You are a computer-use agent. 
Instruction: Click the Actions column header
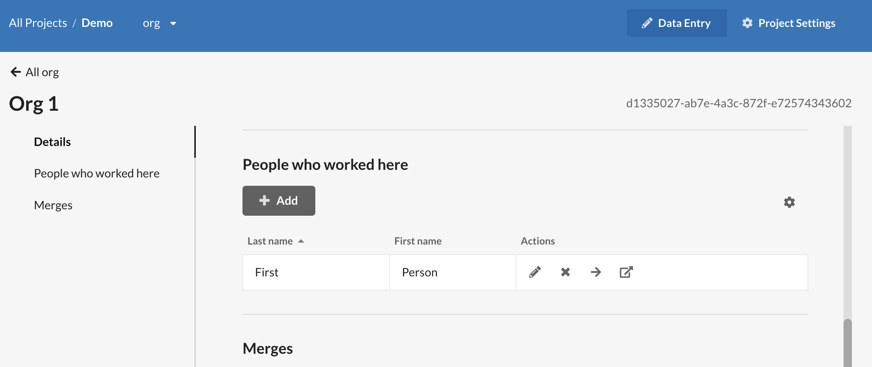click(538, 241)
